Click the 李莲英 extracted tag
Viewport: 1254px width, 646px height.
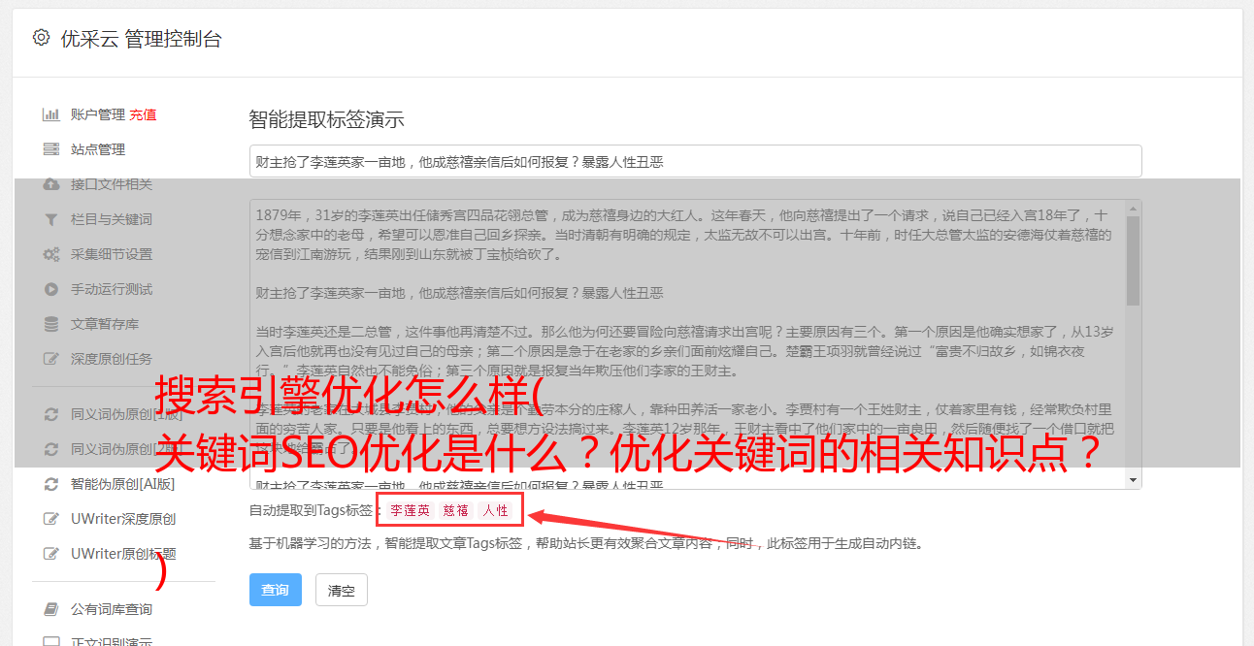411,510
